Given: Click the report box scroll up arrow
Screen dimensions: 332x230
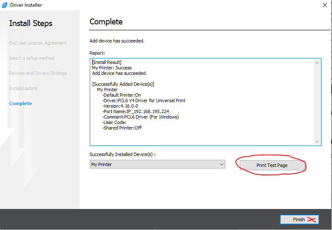Looking at the screenshot, I should tap(317, 62).
